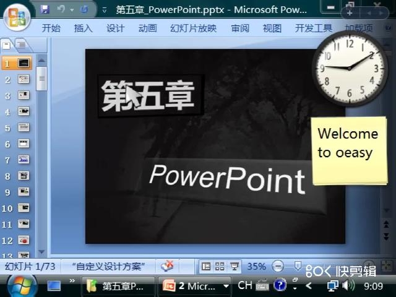Select slide 9 thumbnail
This screenshot has height=297, width=396.
pos(24,192)
